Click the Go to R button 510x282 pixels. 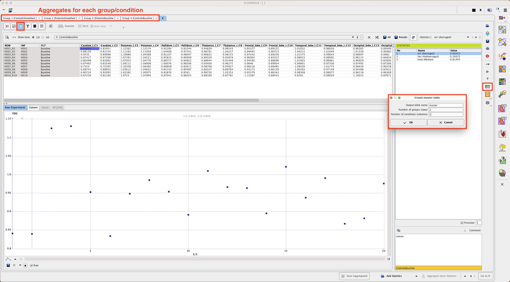click(485, 276)
